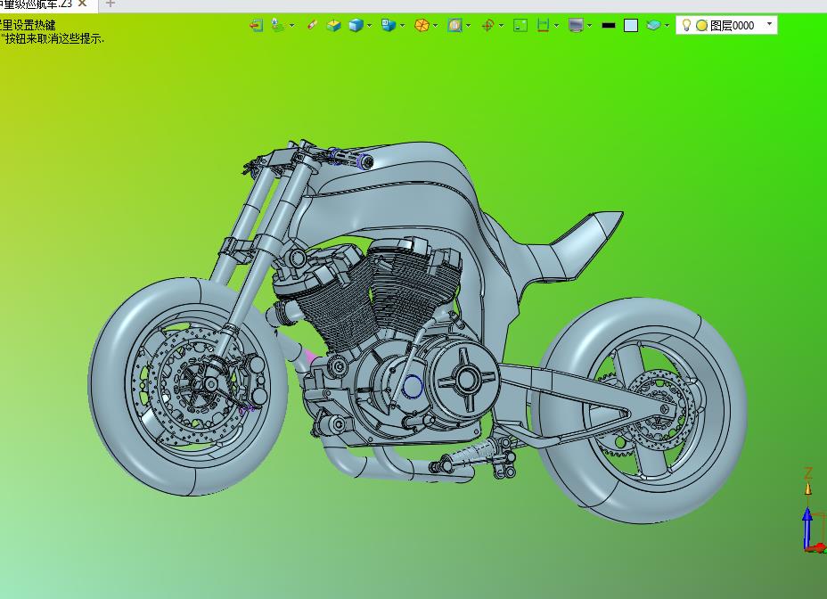The image size is (827, 599).
Task: Click the orange wheel icon
Action: 422,25
